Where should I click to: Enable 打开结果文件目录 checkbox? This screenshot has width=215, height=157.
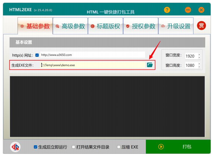73,147
